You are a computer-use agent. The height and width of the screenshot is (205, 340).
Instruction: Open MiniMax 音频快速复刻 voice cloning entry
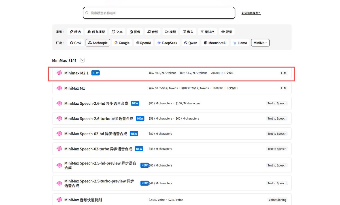click(83, 200)
